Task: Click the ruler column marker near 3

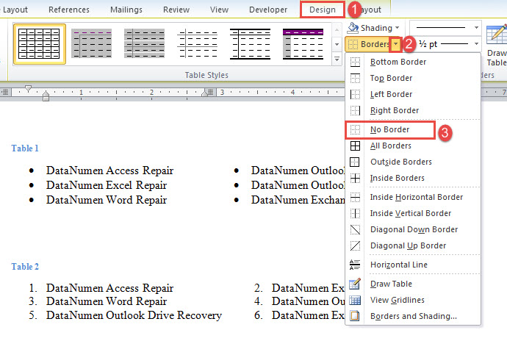Action: click(x=210, y=93)
